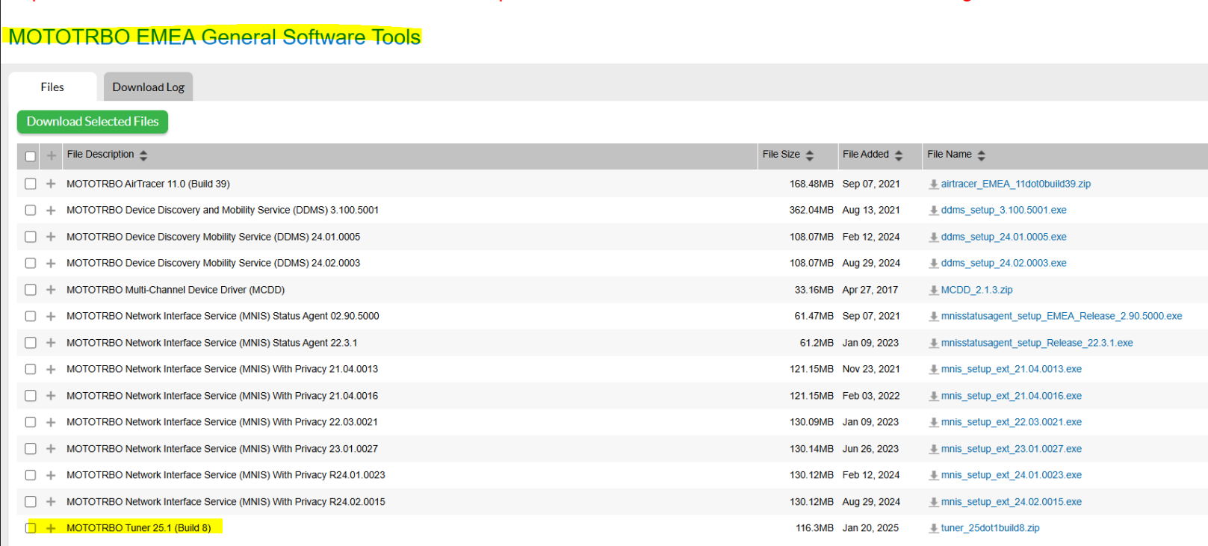The image size is (1208, 546).
Task: Select checkbox for DDMS 3.100.5001 row
Action: click(31, 211)
